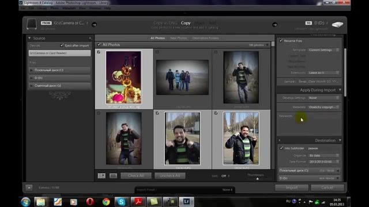Screen dimensions: 369x207
Task: Switch to grid view of photos
Action: 101,176
